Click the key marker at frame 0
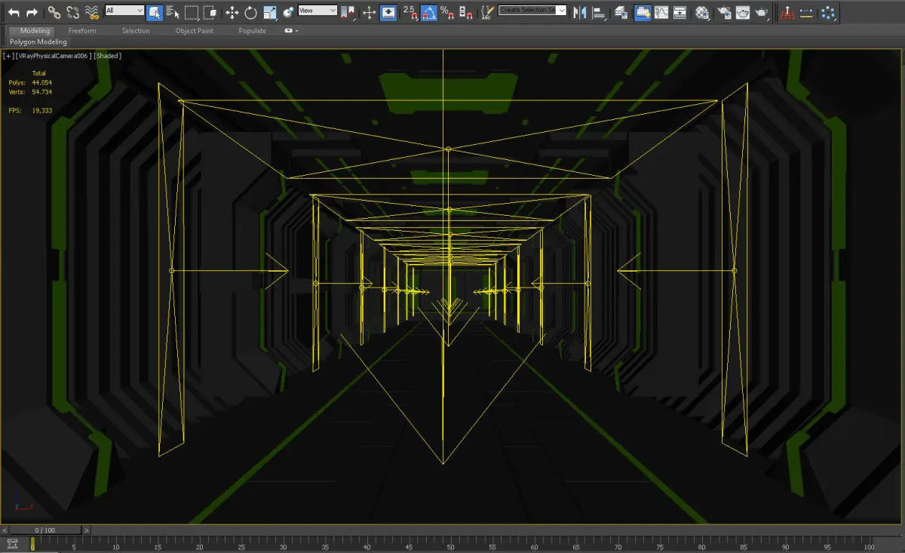The height and width of the screenshot is (553, 905). pos(32,544)
